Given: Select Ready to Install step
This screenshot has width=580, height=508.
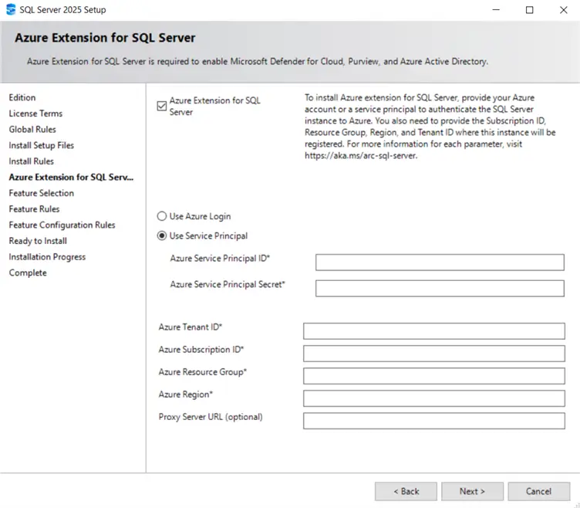Looking at the screenshot, I should (x=38, y=241).
